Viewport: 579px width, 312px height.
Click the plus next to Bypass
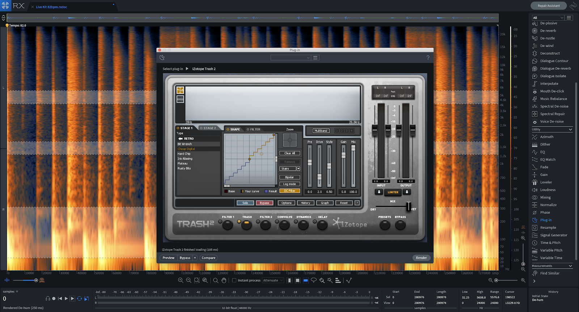click(195, 258)
